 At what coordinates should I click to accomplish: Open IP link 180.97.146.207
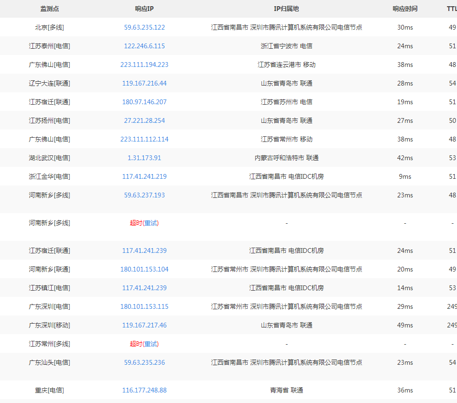click(x=144, y=102)
